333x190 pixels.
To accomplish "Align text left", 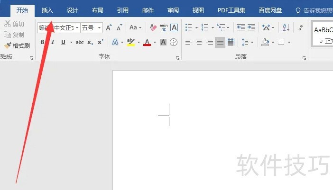I will tap(189, 42).
